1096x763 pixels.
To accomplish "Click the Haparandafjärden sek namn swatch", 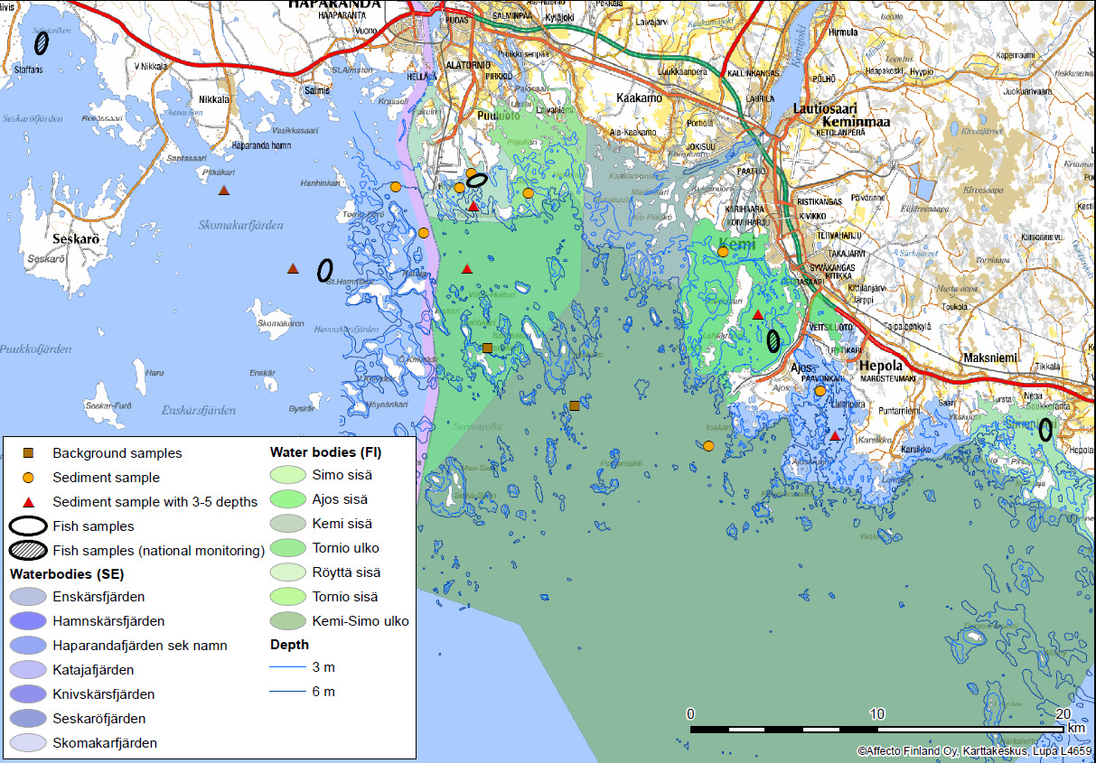I will click(x=27, y=646).
